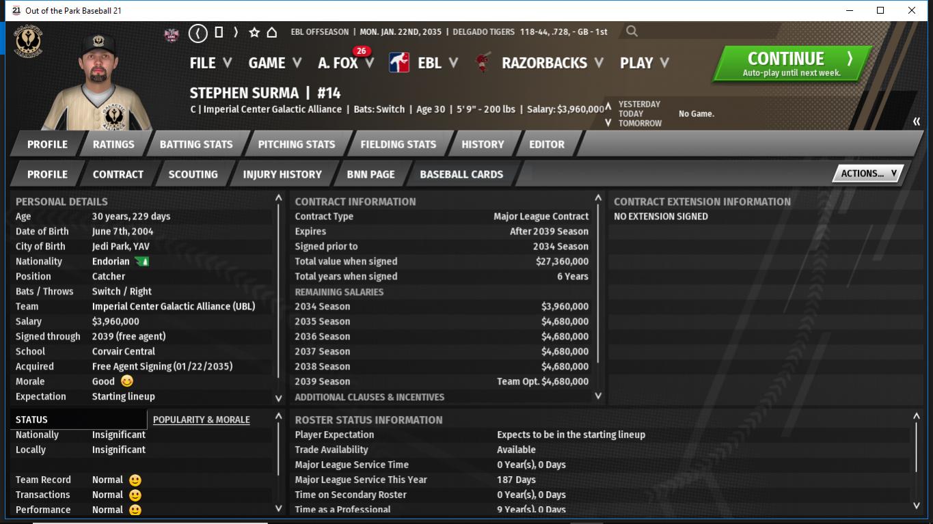Screen dimensions: 933x524
Task: Open the INJURY HISTORY sub-tab
Action: pyautogui.click(x=282, y=174)
